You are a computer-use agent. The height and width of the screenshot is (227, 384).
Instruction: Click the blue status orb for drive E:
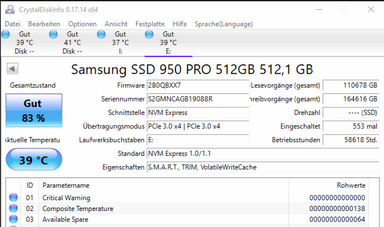tap(149, 35)
